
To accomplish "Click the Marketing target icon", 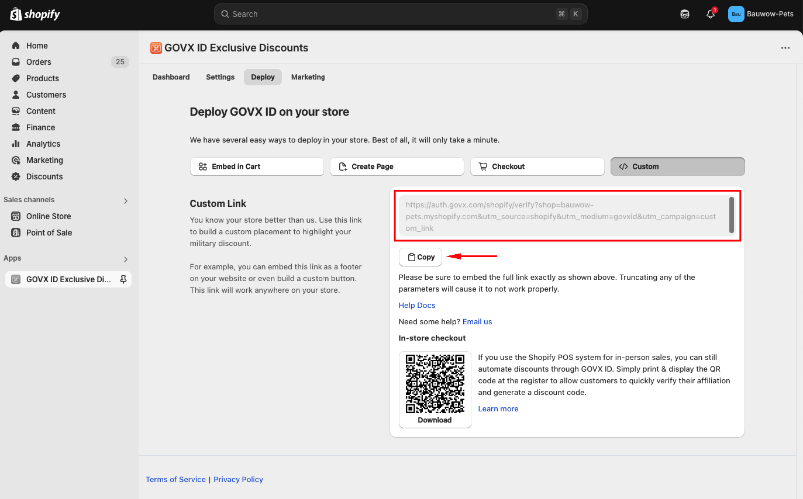I will 16,160.
